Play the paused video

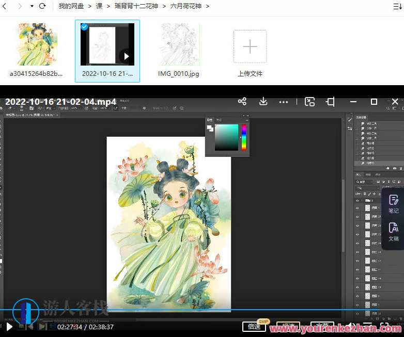tap(9, 327)
